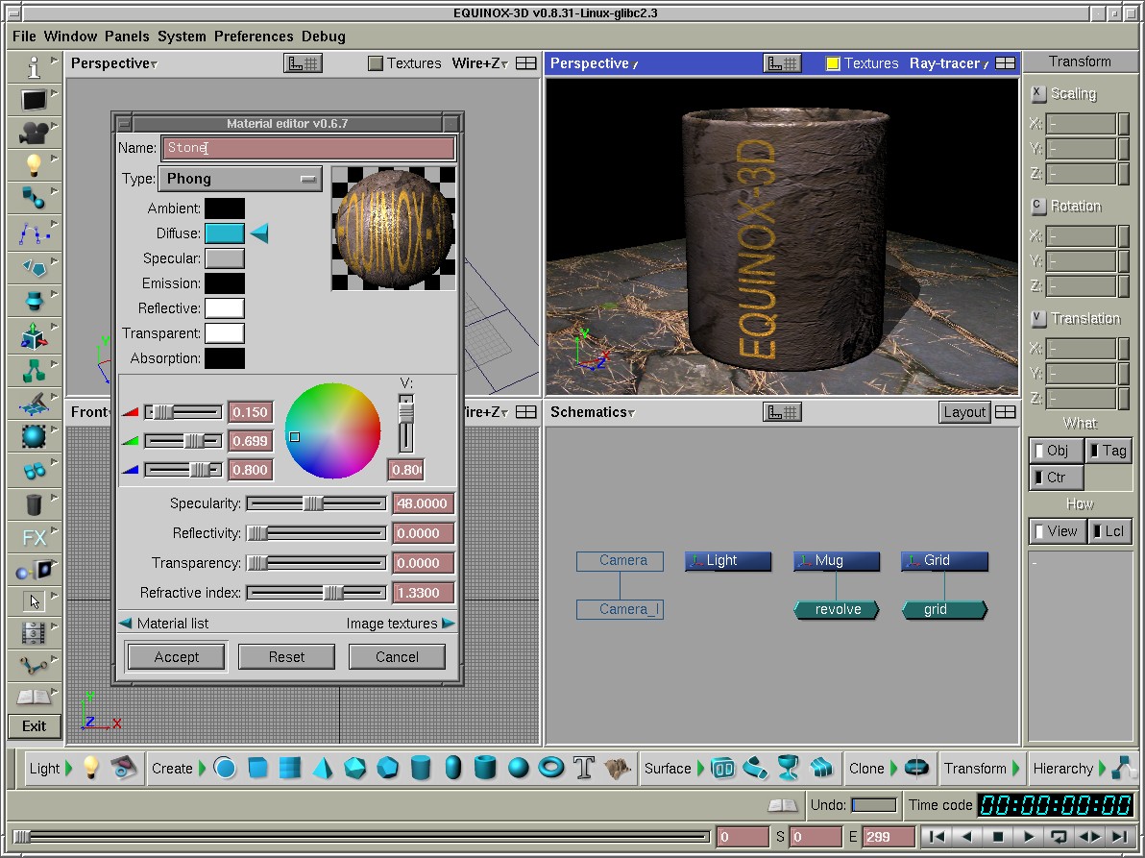Screen dimensions: 1145x858
Task: Open the Window menu
Action: pyautogui.click(x=70, y=36)
